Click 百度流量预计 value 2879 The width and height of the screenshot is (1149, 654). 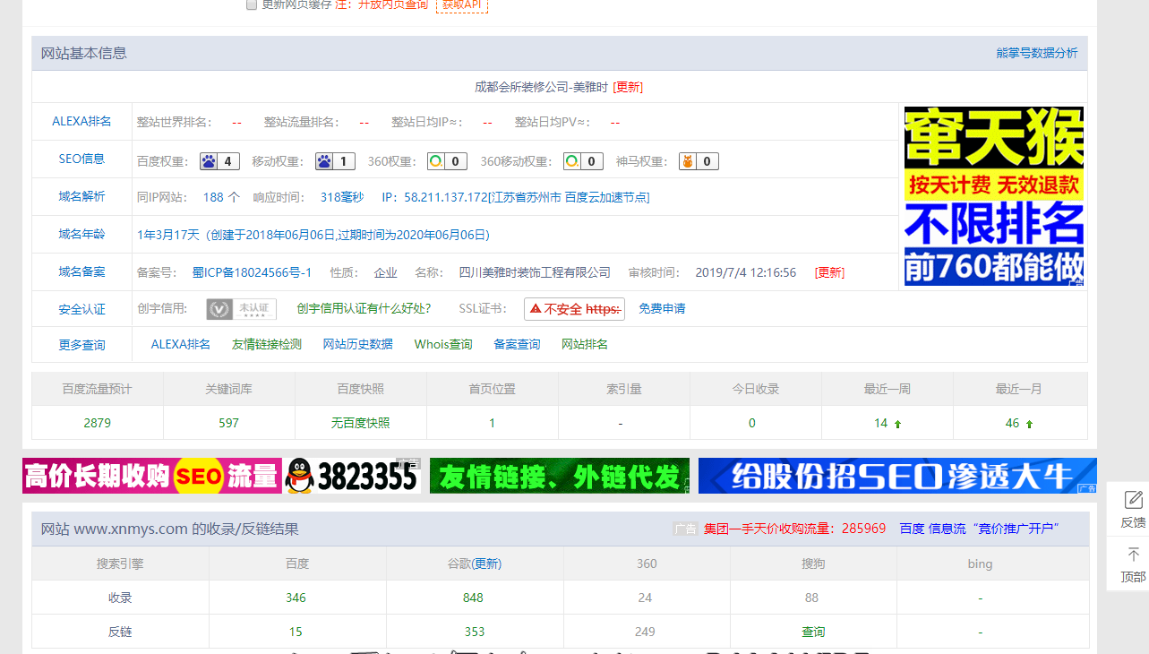(x=98, y=423)
